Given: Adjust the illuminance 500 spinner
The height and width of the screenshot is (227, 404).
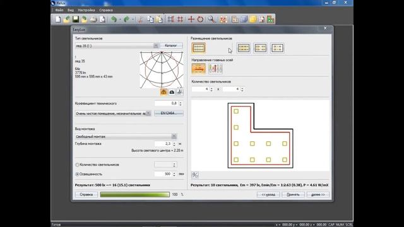Looking at the screenshot, I should tap(174, 174).
